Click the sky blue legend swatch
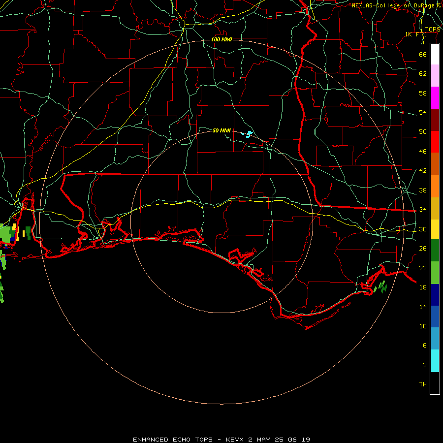 435,339
